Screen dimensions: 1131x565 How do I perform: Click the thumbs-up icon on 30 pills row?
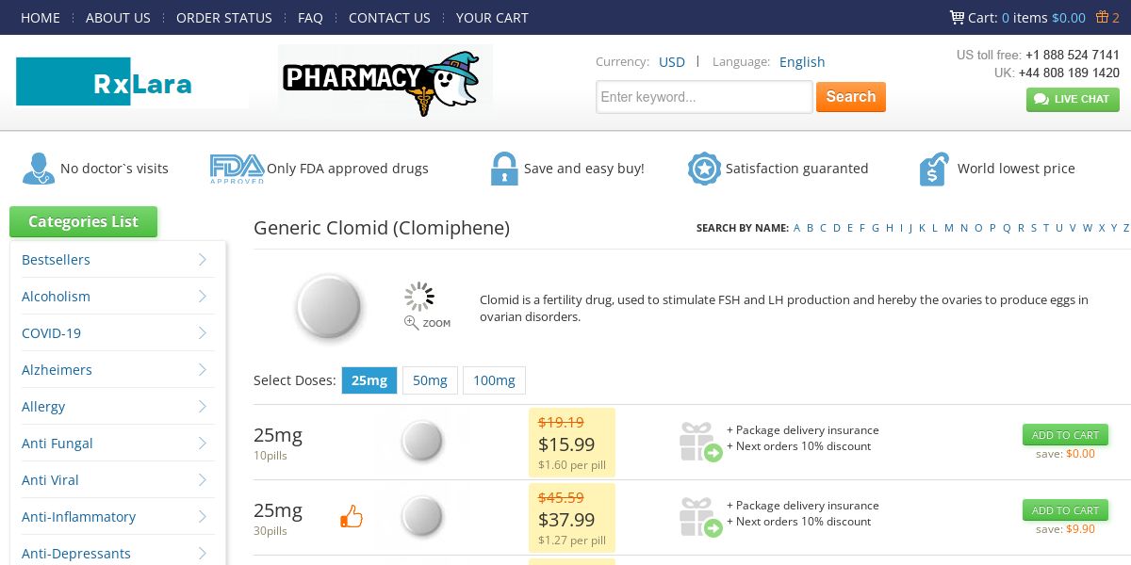tap(352, 516)
